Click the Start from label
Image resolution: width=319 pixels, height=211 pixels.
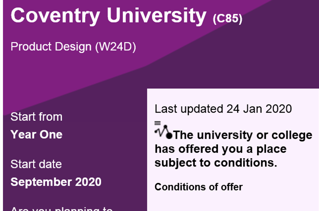[x=36, y=117]
